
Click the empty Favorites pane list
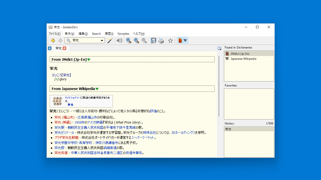point(249,104)
